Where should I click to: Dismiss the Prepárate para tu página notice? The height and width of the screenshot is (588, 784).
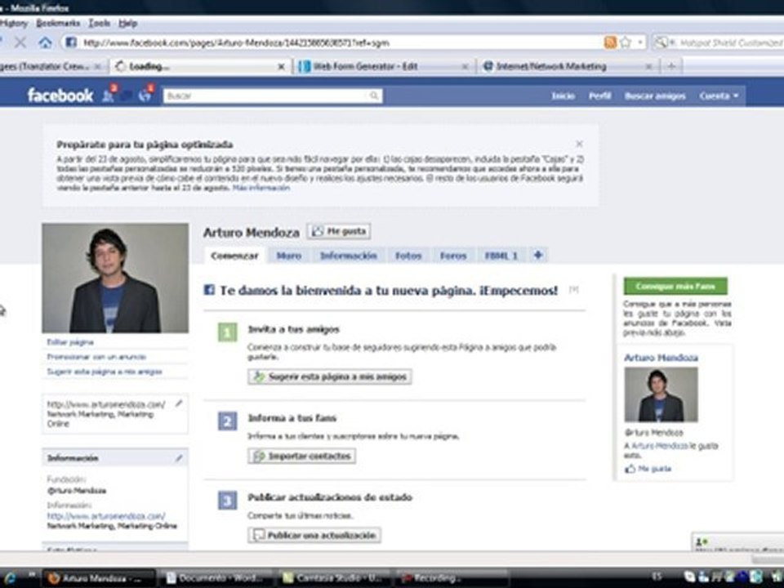point(579,144)
